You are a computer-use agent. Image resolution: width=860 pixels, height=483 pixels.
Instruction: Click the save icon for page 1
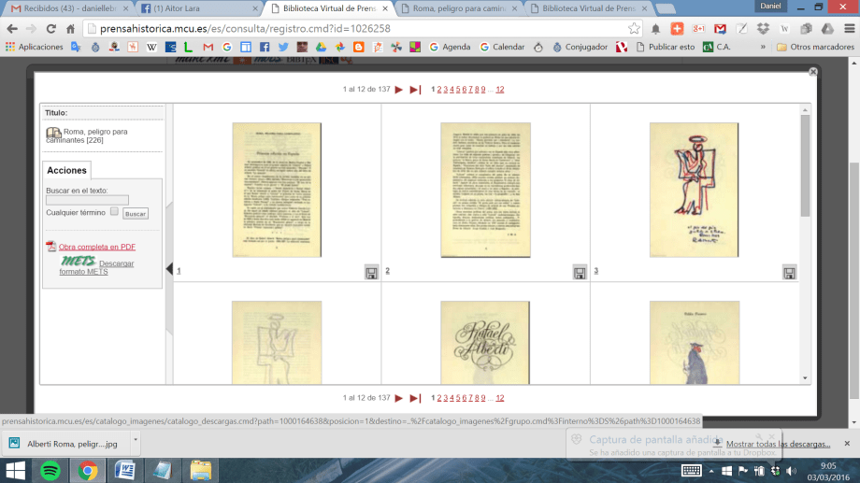pyautogui.click(x=371, y=272)
